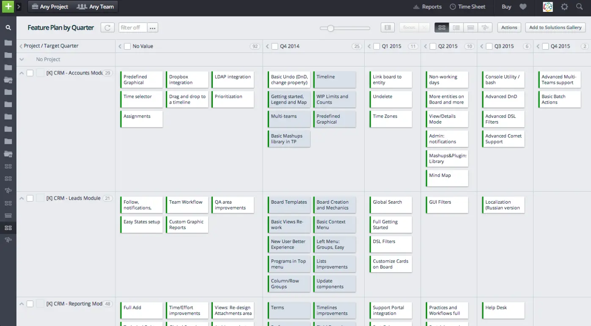
Task: Tick the Q2 2015 column checkbox
Action: (x=433, y=47)
